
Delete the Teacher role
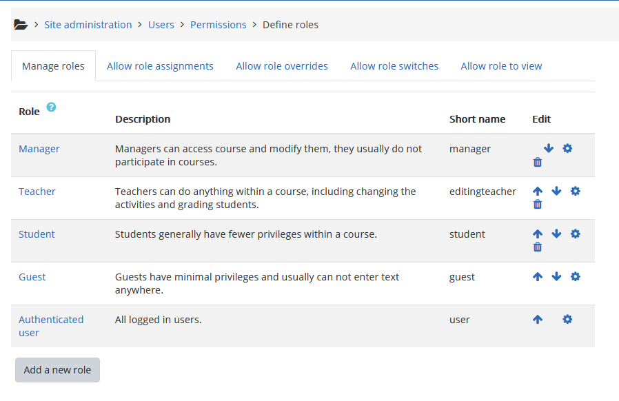tap(538, 205)
